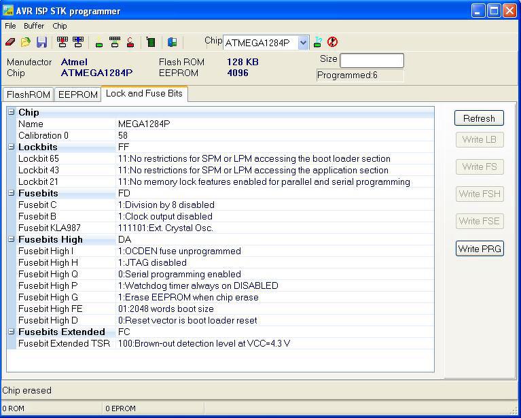Viewport: 521px width, 418px height.
Task: Collapse the Lockbits section
Action: pos(12,147)
